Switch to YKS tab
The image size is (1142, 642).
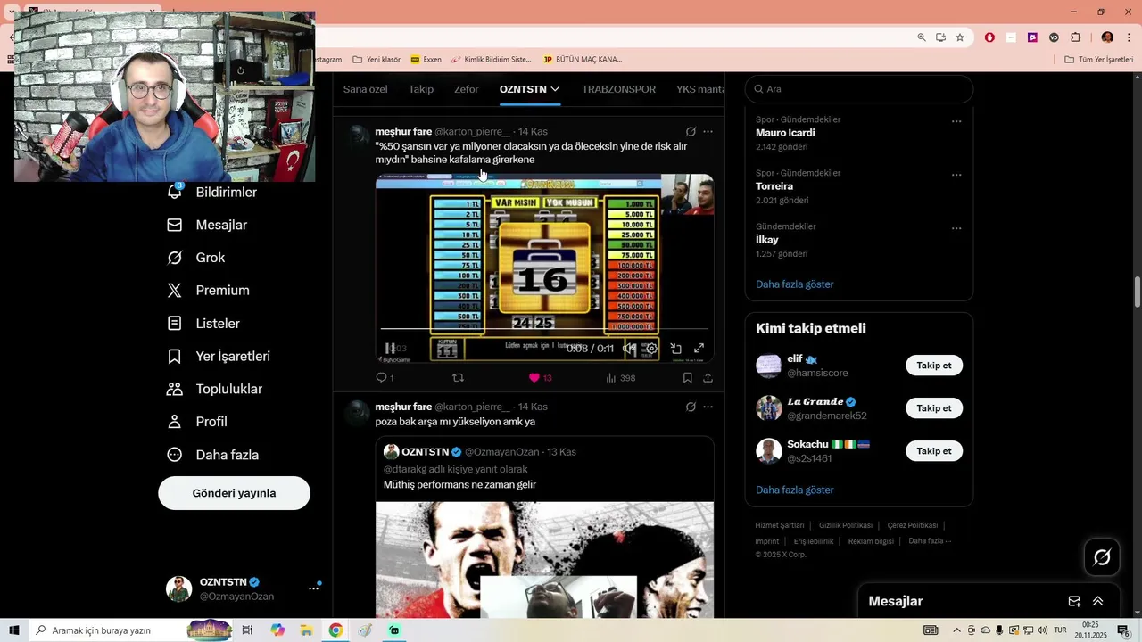click(x=700, y=89)
